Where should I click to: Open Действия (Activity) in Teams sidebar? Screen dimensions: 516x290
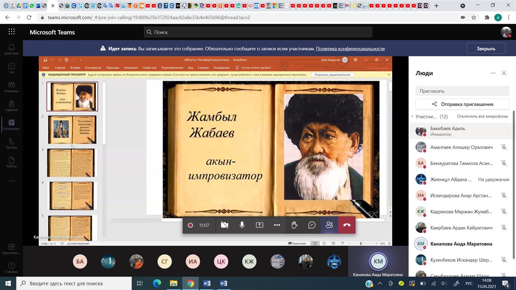click(x=12, y=49)
